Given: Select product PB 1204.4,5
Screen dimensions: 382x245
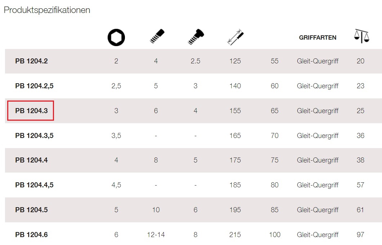Looking at the screenshot, I should tap(34, 185).
